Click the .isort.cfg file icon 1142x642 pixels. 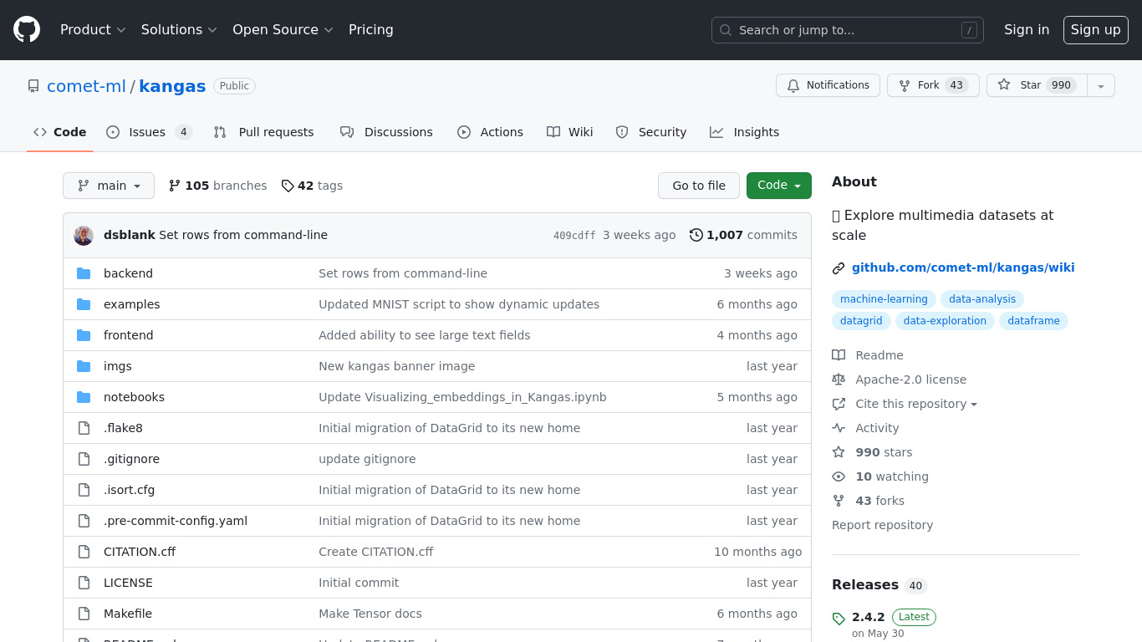click(x=84, y=490)
